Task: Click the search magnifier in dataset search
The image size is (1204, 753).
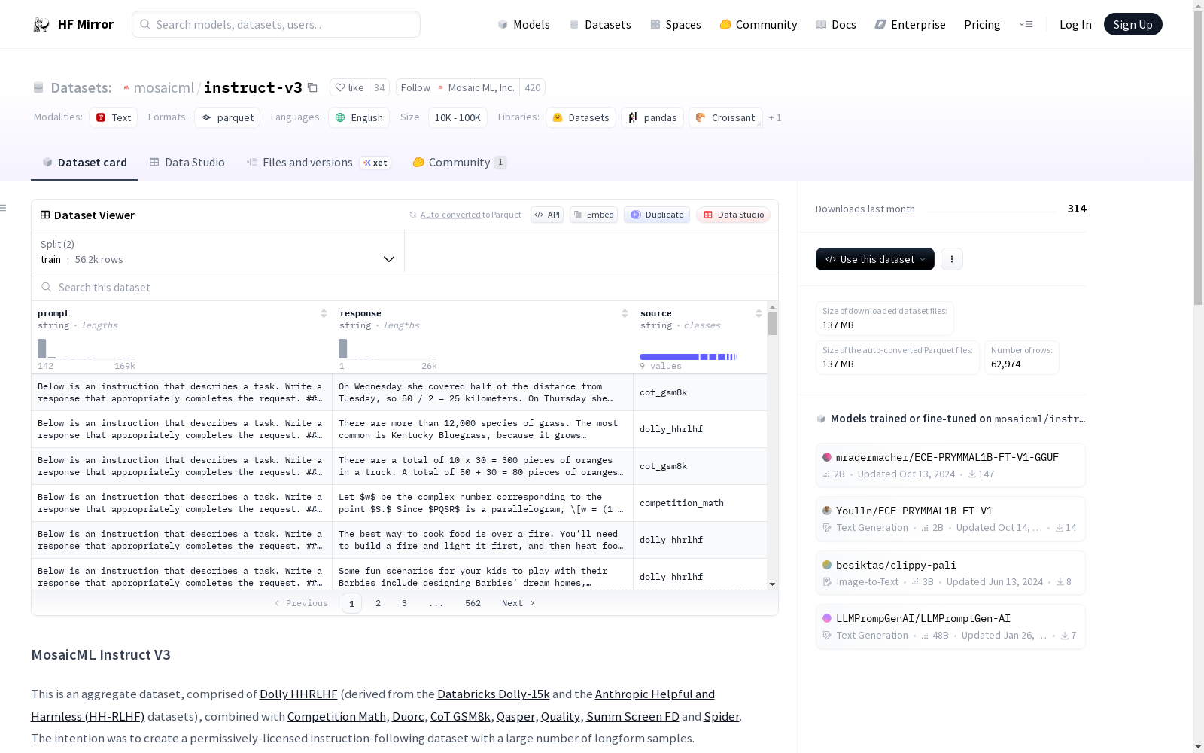Action: [47, 287]
